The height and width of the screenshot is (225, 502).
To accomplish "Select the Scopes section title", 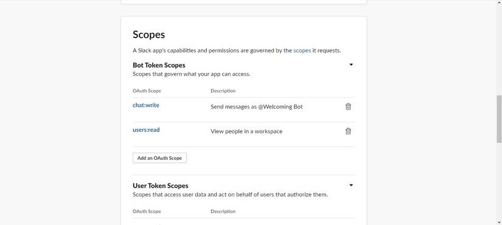I will (x=148, y=35).
